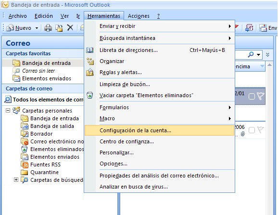Select Analizar en busca de virus item
The height and width of the screenshot is (215, 278).
pyautogui.click(x=159, y=187)
